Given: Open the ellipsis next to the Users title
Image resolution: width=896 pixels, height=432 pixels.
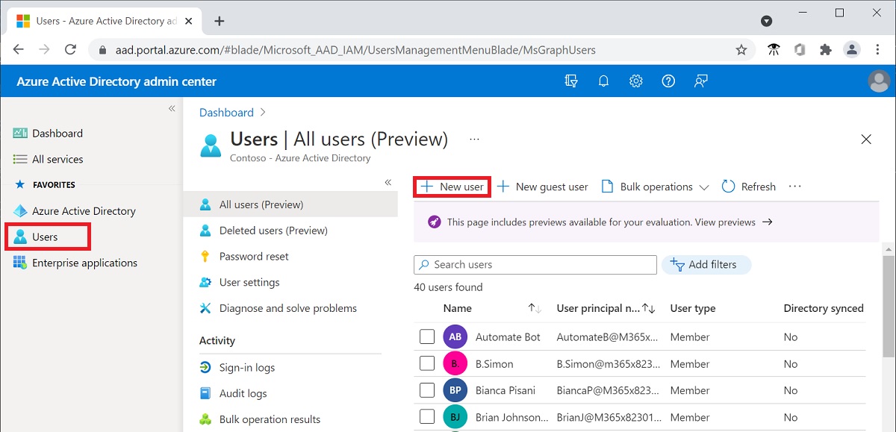Looking at the screenshot, I should point(474,139).
